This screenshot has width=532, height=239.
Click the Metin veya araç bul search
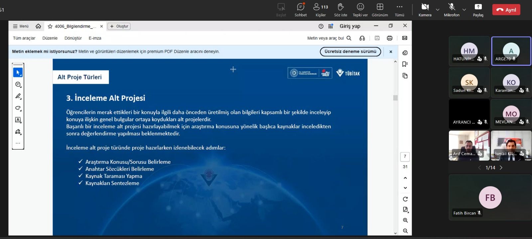(329, 38)
